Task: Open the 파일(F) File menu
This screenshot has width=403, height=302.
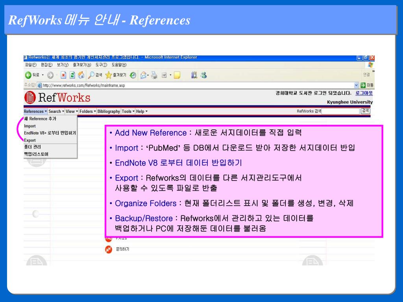Action: [x=31, y=65]
